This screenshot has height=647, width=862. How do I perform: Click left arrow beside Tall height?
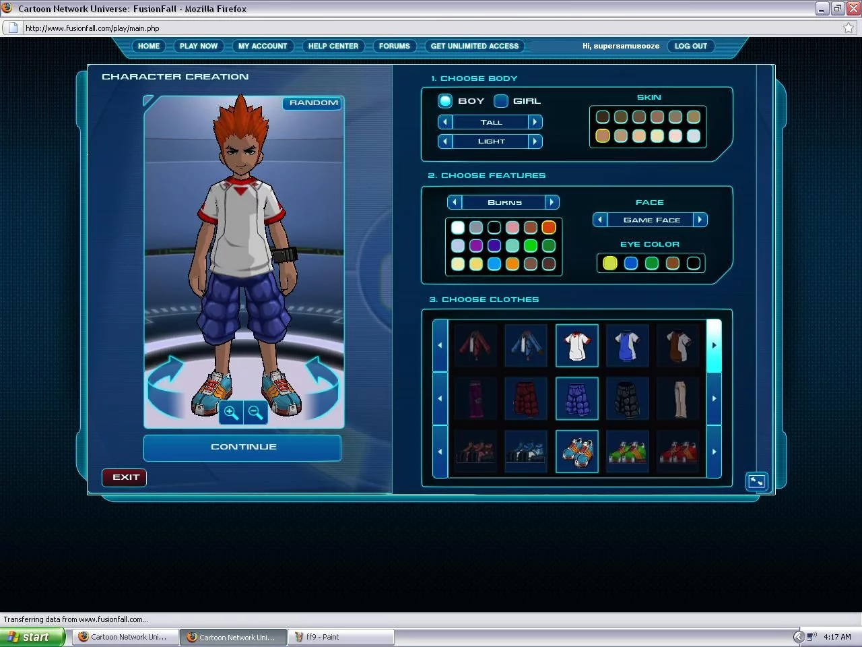(x=444, y=122)
